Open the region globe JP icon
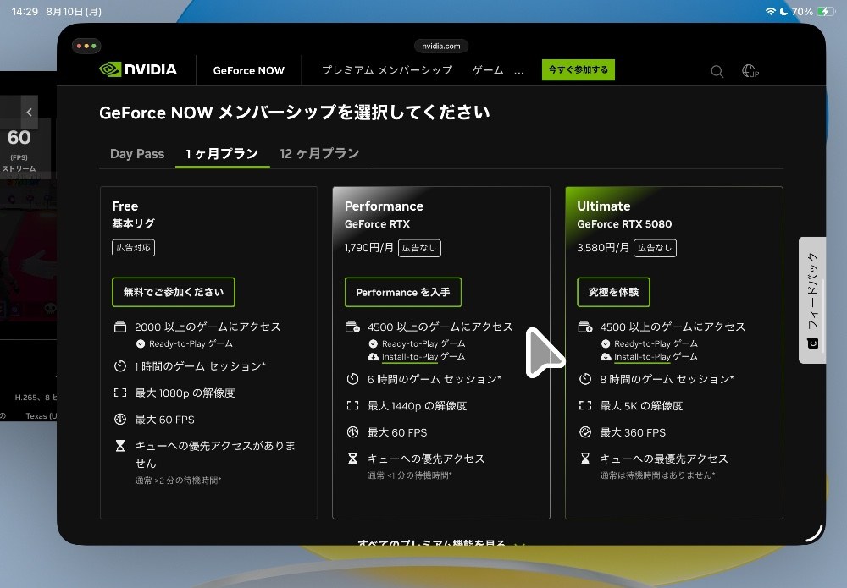Image resolution: width=847 pixels, height=588 pixels. point(750,71)
